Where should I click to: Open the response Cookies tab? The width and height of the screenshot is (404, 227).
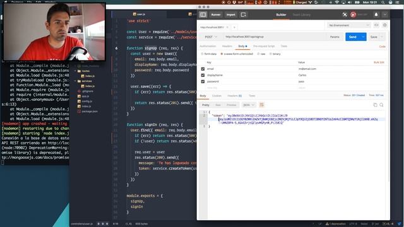pyautogui.click(x=217, y=96)
